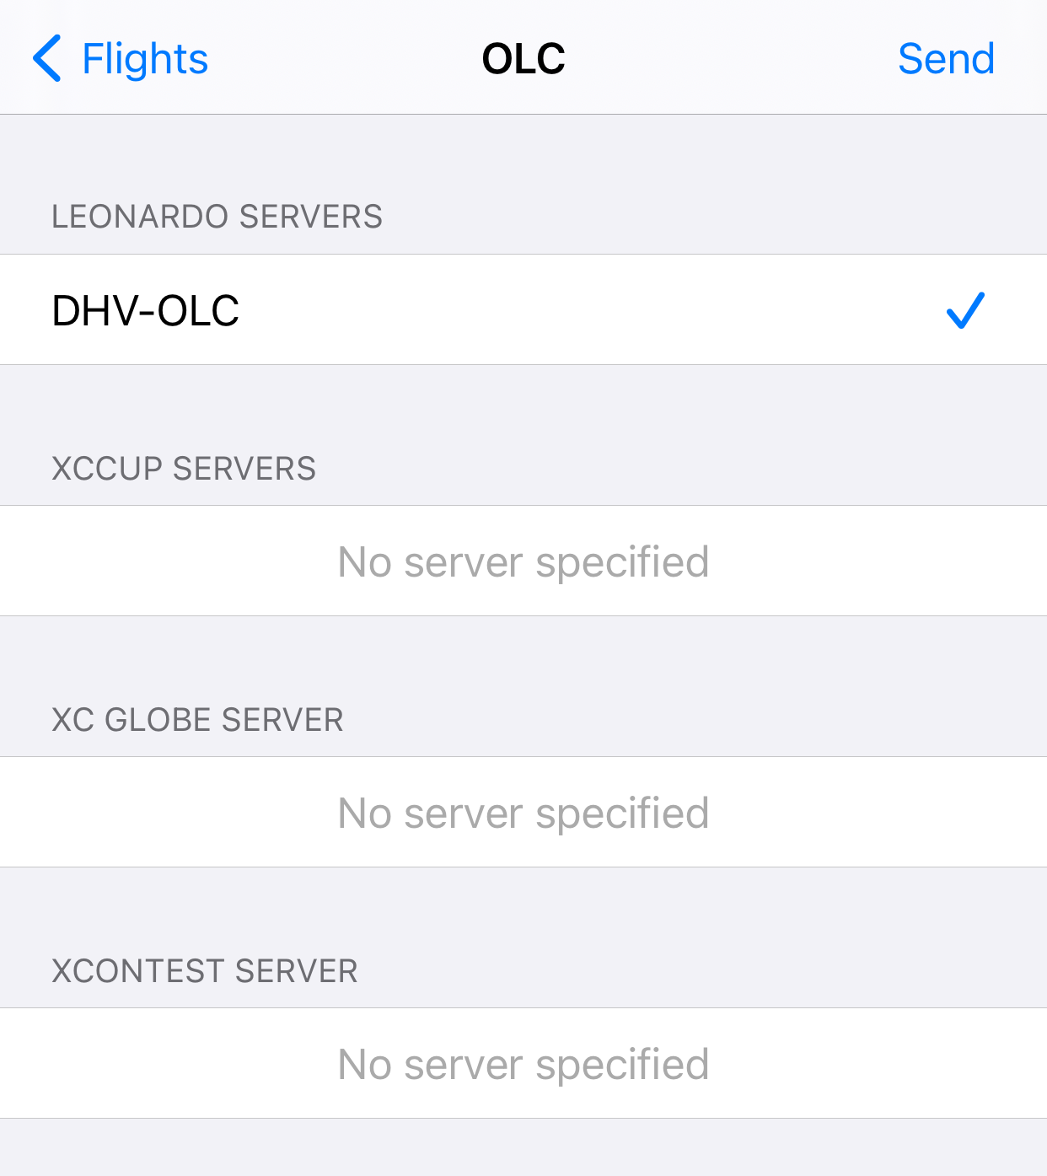
Task: Send the flight to the selected server
Action: click(946, 58)
